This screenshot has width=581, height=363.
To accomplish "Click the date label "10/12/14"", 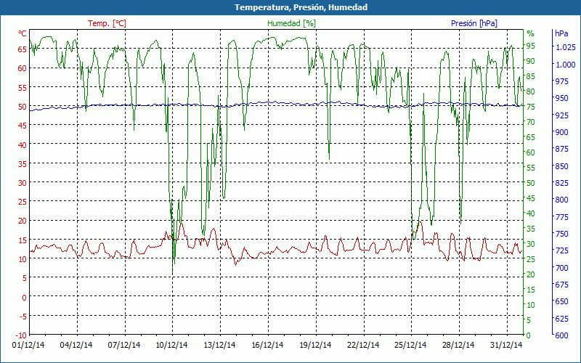I will pyautogui.click(x=171, y=345).
